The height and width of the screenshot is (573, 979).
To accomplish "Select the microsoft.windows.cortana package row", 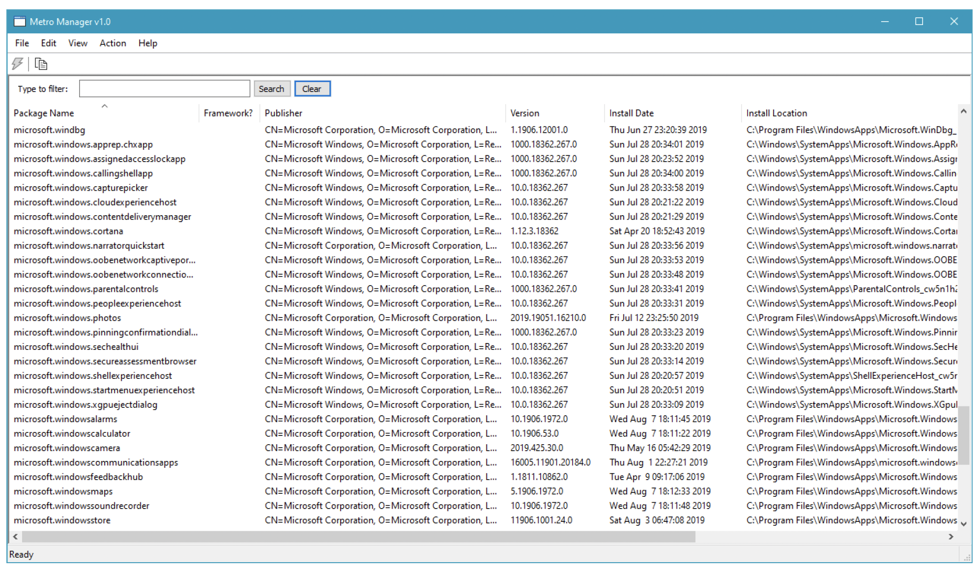I will click(68, 231).
